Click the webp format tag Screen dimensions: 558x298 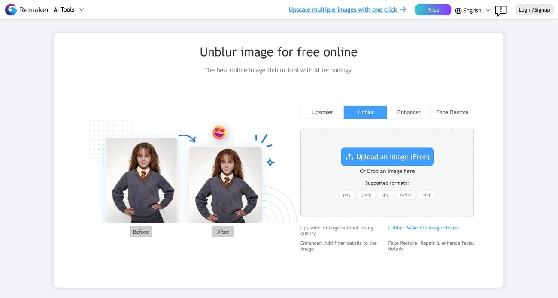click(406, 195)
